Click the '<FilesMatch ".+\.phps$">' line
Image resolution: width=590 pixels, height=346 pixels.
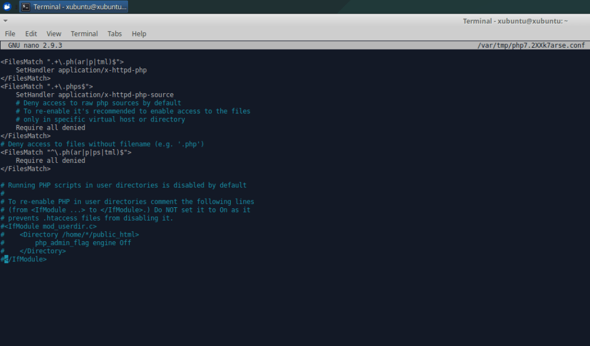(47, 86)
